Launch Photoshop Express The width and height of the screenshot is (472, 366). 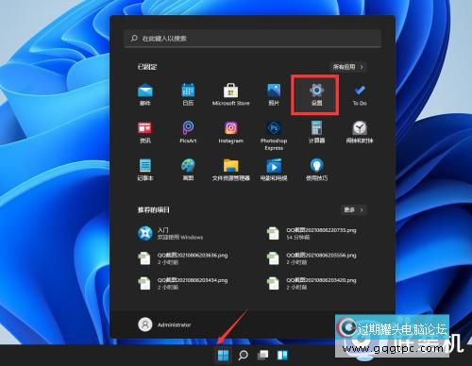pos(274,136)
